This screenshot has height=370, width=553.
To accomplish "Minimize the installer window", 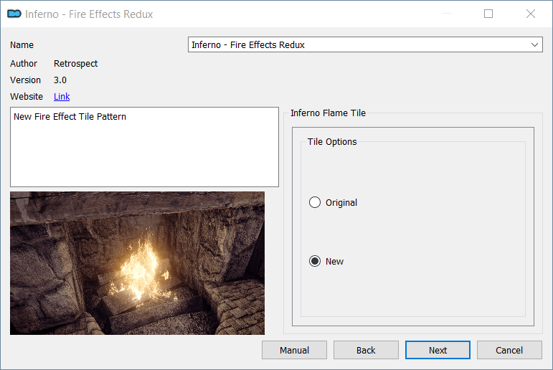I will coord(447,14).
